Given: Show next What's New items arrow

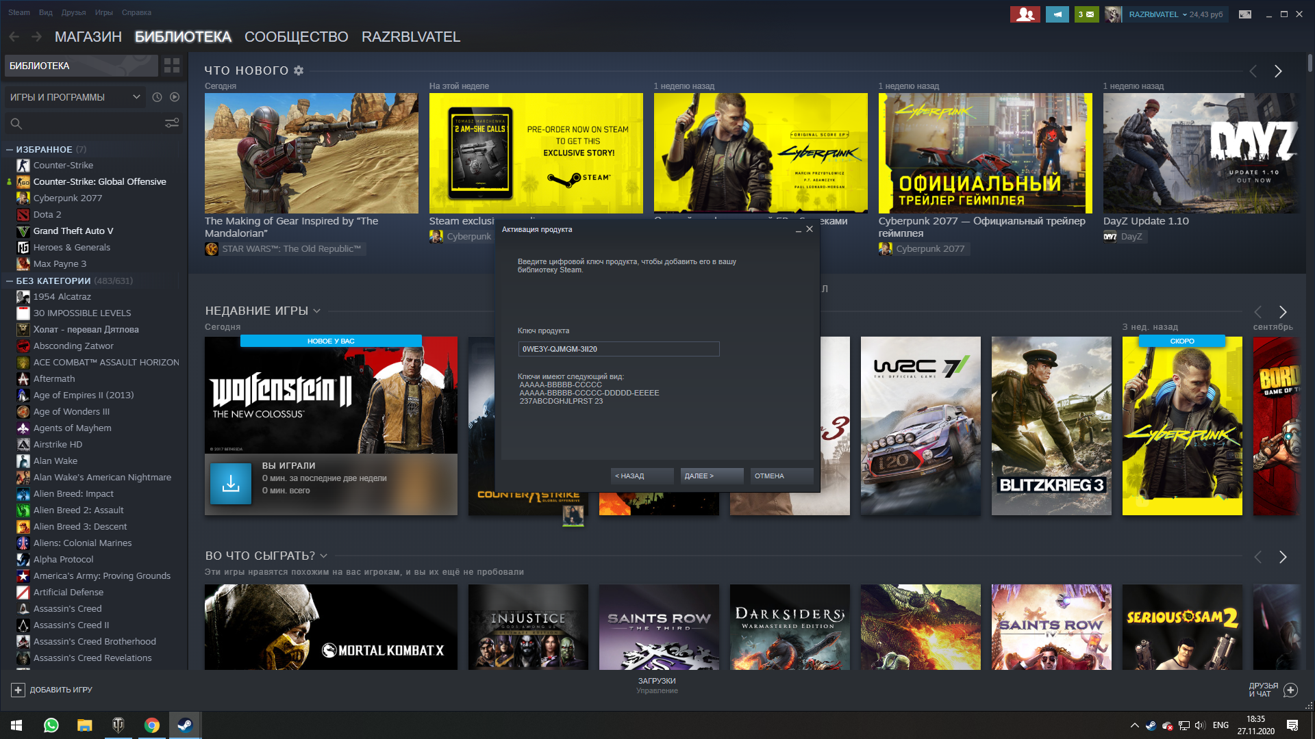Looking at the screenshot, I should tap(1278, 71).
